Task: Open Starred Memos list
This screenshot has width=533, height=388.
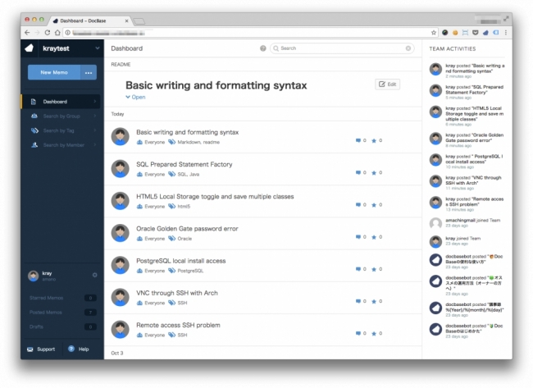Action: pos(46,298)
